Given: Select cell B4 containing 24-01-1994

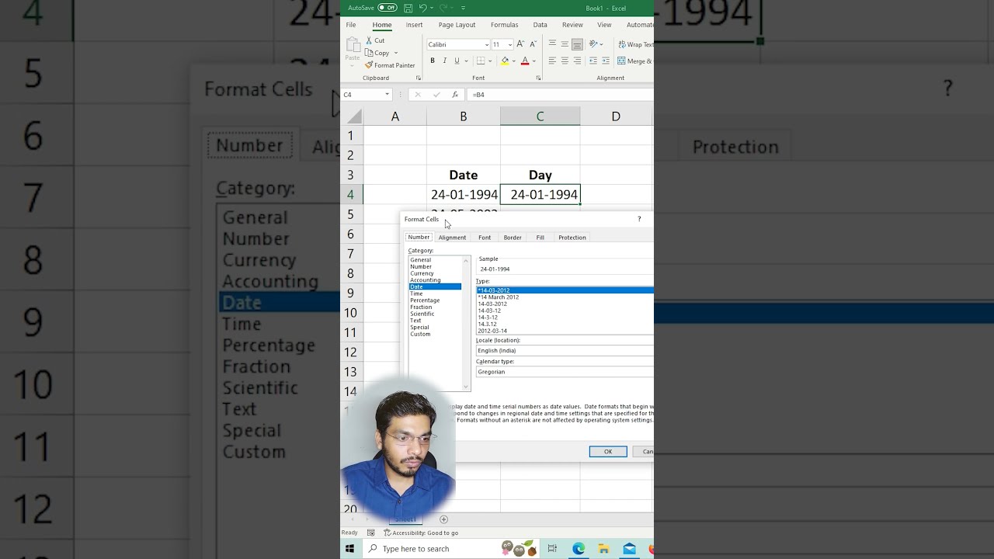Looking at the screenshot, I should (x=464, y=194).
